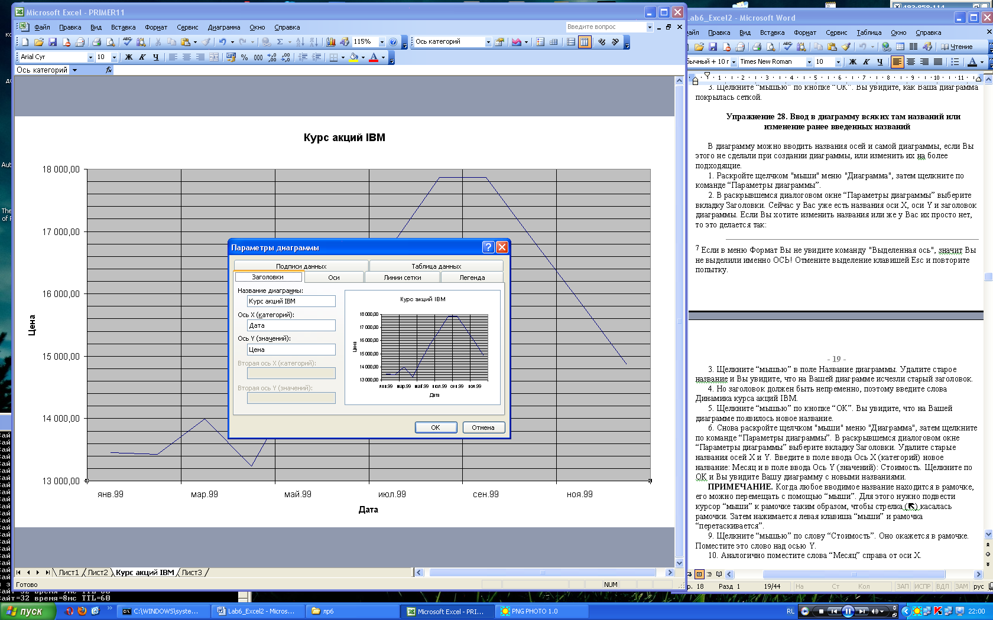Open the 115% zoom dropdown
Image resolution: width=993 pixels, height=620 pixels.
382,42
